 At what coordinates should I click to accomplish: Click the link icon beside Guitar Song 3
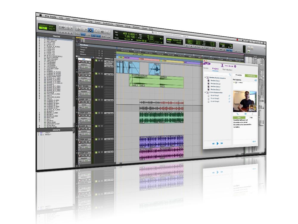coord(229,102)
